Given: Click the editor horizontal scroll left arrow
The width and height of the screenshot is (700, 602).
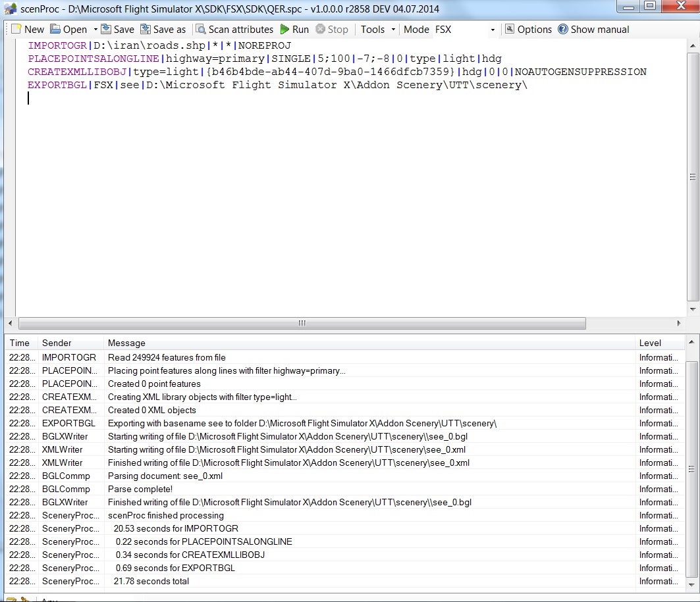Looking at the screenshot, I should pos(11,323).
